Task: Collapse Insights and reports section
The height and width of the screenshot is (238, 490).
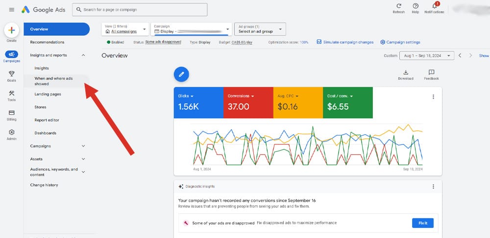Action: coord(83,55)
